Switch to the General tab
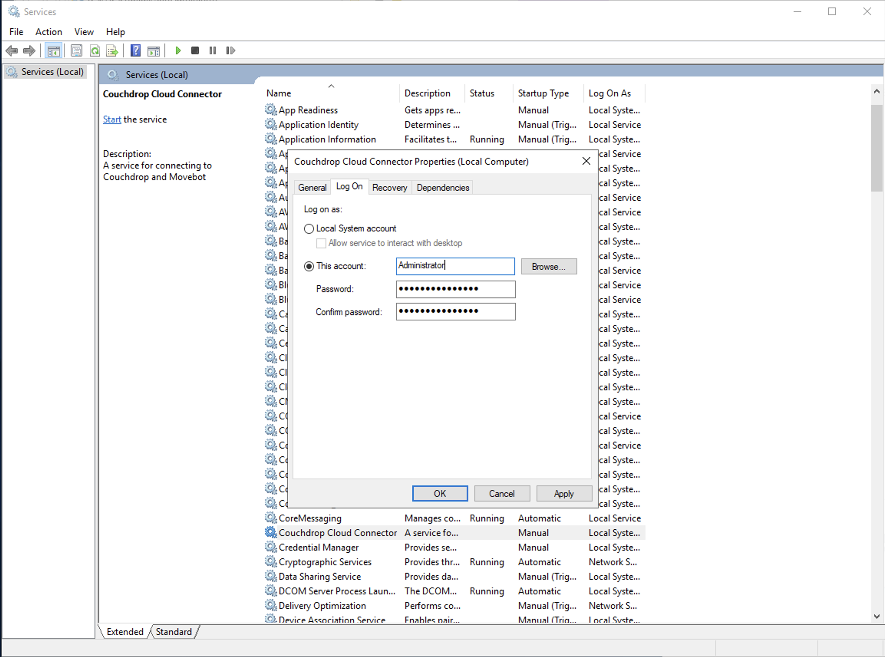Image resolution: width=885 pixels, height=657 pixels. (x=312, y=187)
